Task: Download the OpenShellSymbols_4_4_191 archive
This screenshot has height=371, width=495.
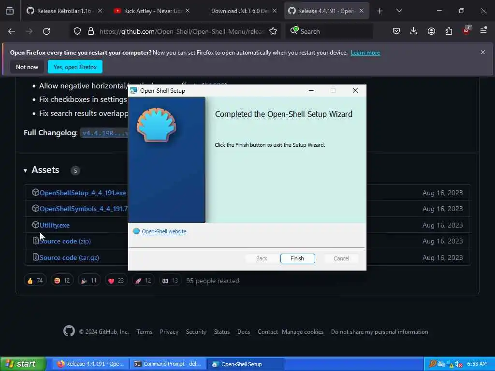Action: (84, 209)
